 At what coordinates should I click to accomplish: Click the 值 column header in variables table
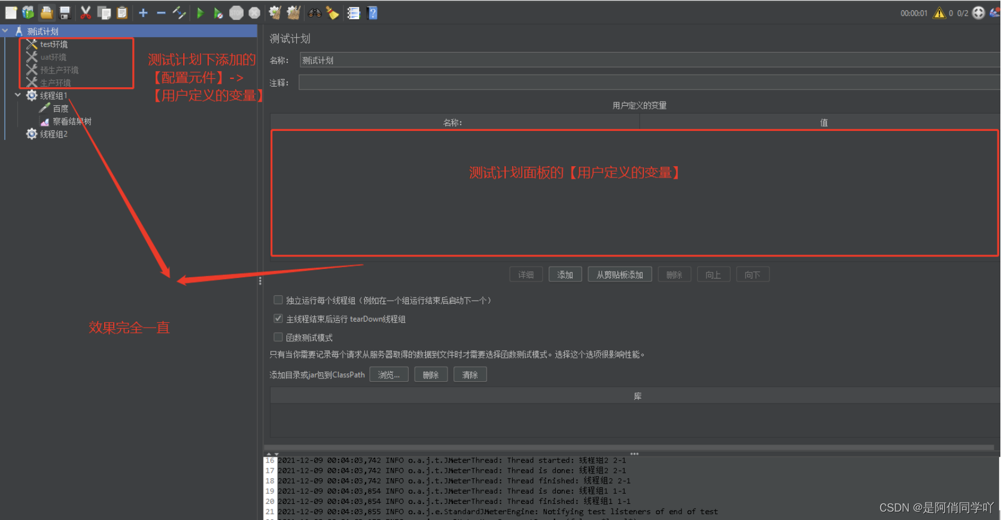click(820, 123)
